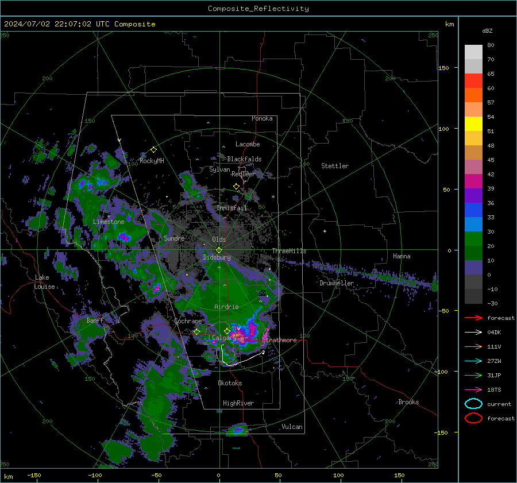Click the RockyMH label
Screen dimensions: 517x483
152,161
